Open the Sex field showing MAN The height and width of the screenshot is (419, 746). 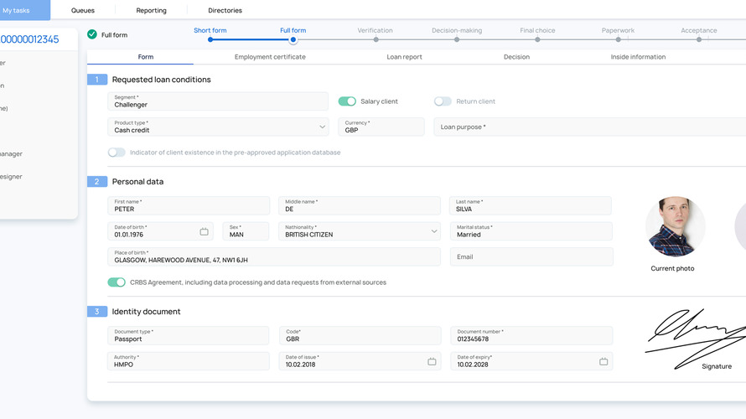coord(246,231)
